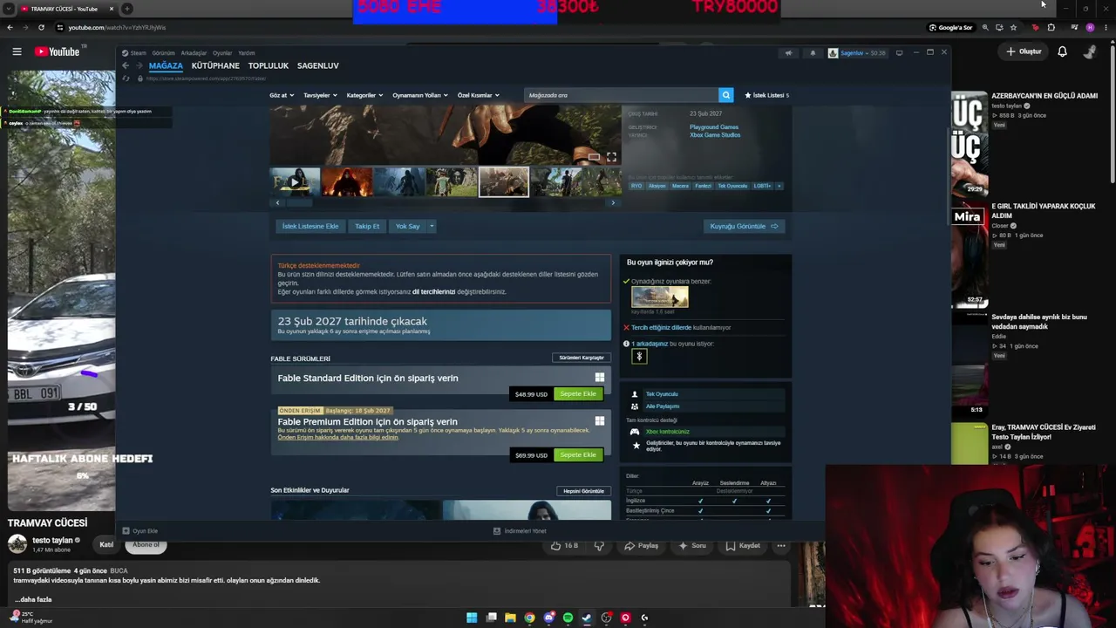Click İstek Listesine Ekle button
The image size is (1116, 628).
pos(310,226)
